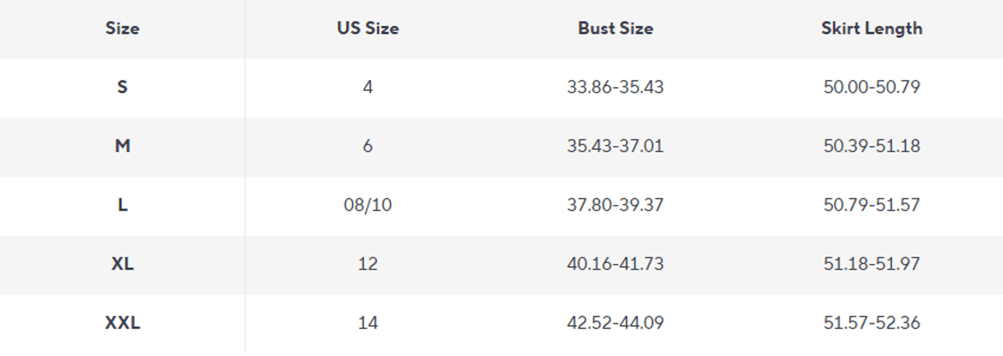The height and width of the screenshot is (356, 1003).
Task: Select the S size row label
Action: [122, 87]
